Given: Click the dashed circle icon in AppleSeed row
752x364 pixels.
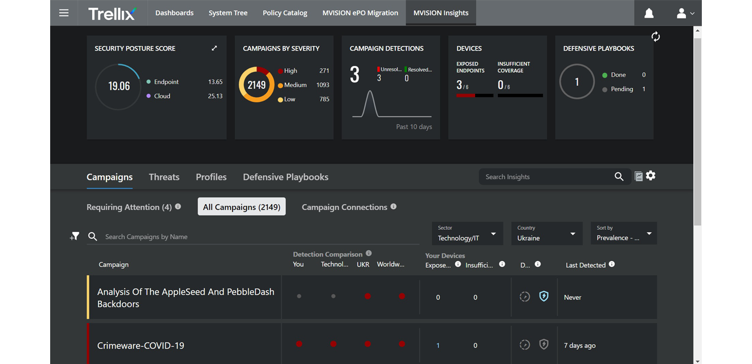Looking at the screenshot, I should 525,296.
